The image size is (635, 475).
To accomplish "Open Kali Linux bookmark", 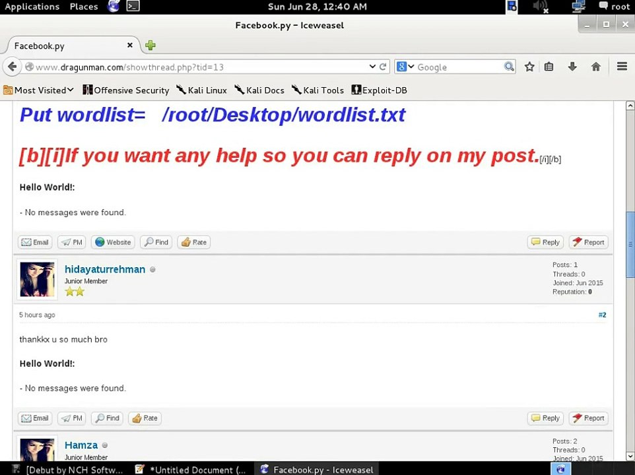I will coord(202,90).
